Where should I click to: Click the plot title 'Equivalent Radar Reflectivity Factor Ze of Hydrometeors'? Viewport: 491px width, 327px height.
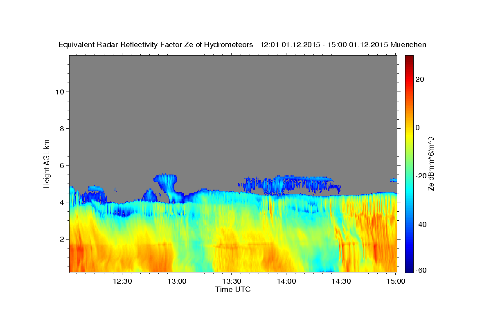[x=155, y=45]
